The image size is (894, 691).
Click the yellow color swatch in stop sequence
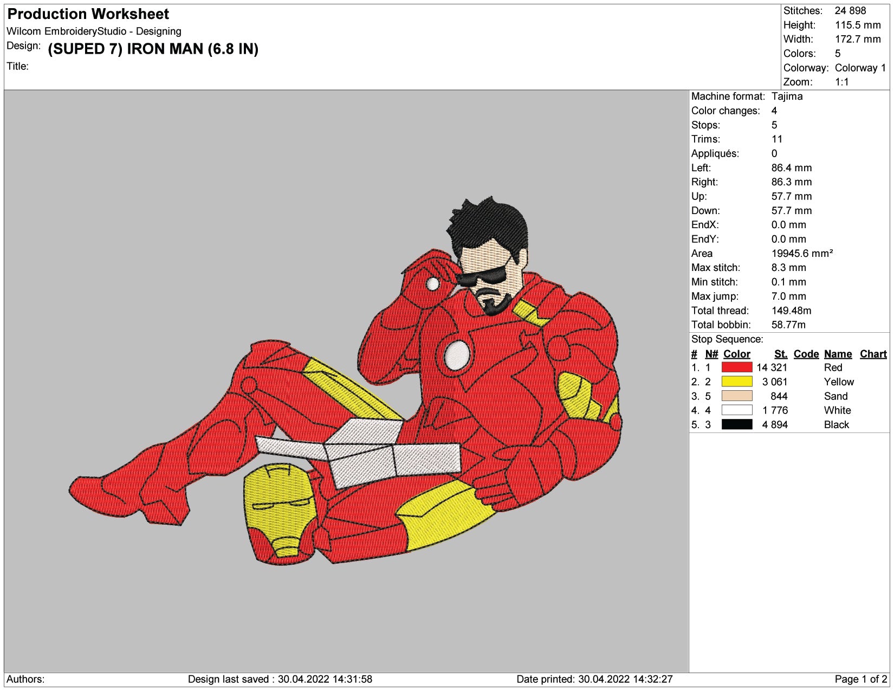[737, 382]
